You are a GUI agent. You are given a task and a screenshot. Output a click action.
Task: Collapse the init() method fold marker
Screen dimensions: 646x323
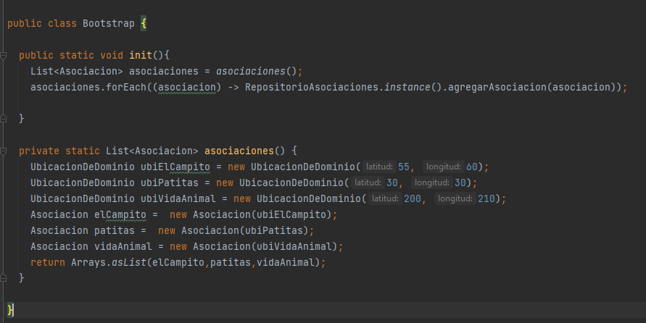click(4, 55)
